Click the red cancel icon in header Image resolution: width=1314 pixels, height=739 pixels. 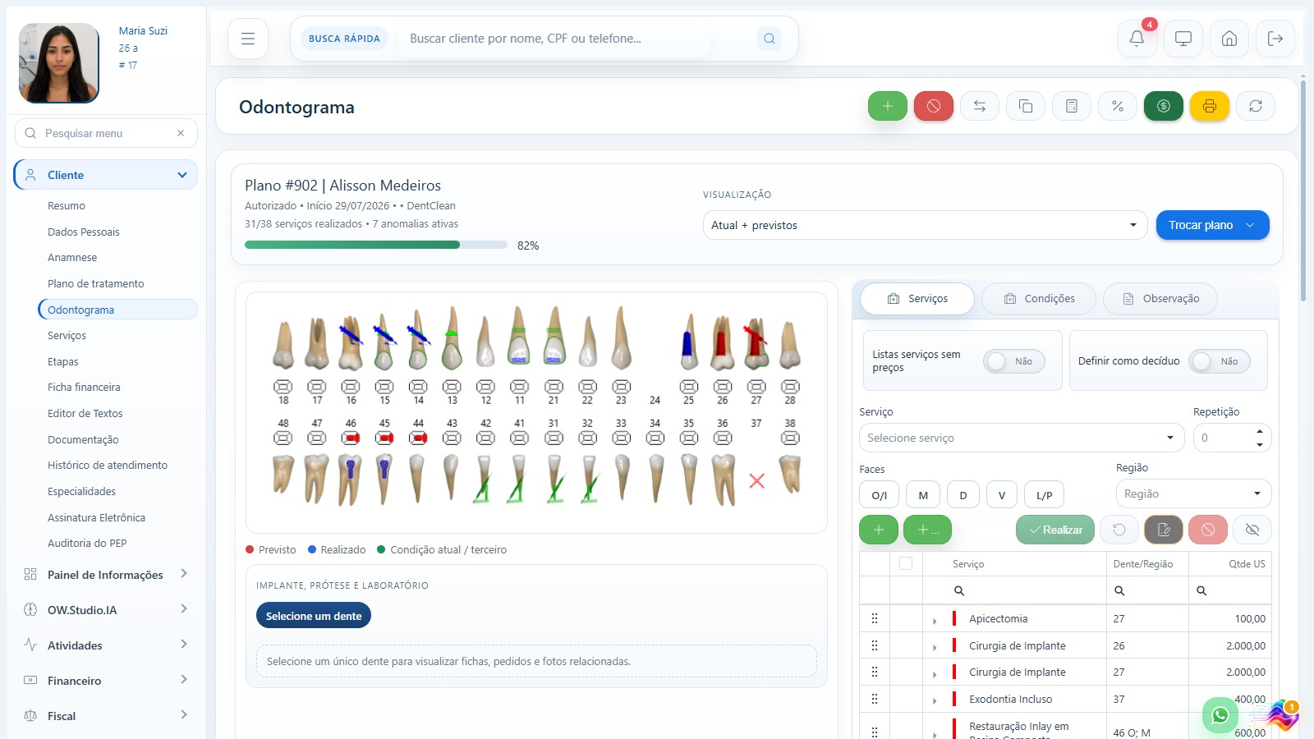pyautogui.click(x=934, y=106)
